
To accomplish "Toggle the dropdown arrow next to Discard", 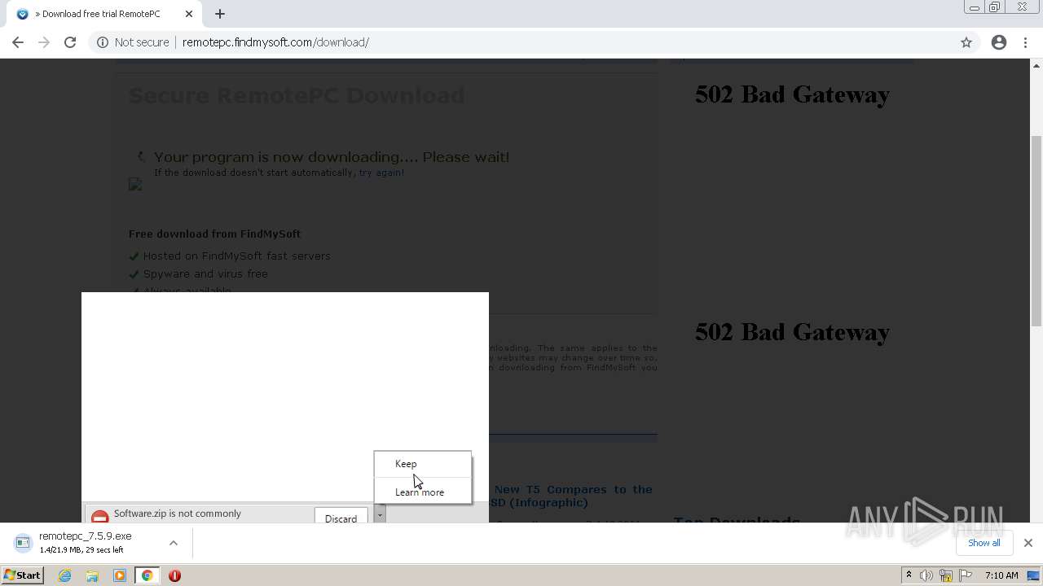I will (x=379, y=514).
